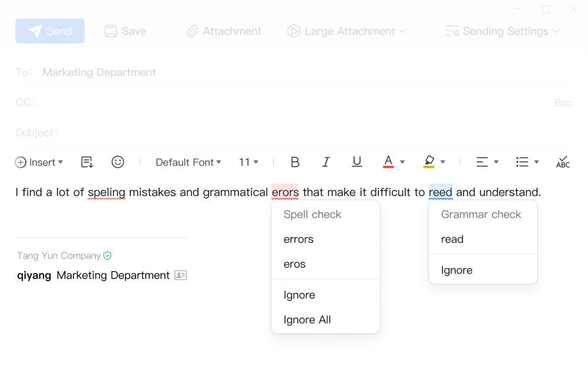This screenshot has height=375, width=588.
Task: Toggle bold formatting
Action: click(295, 162)
